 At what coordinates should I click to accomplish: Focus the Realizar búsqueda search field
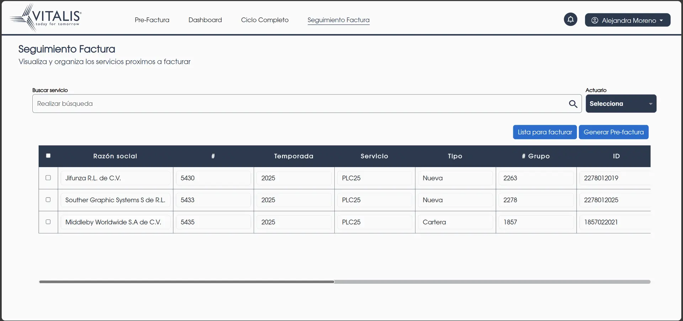coord(299,104)
